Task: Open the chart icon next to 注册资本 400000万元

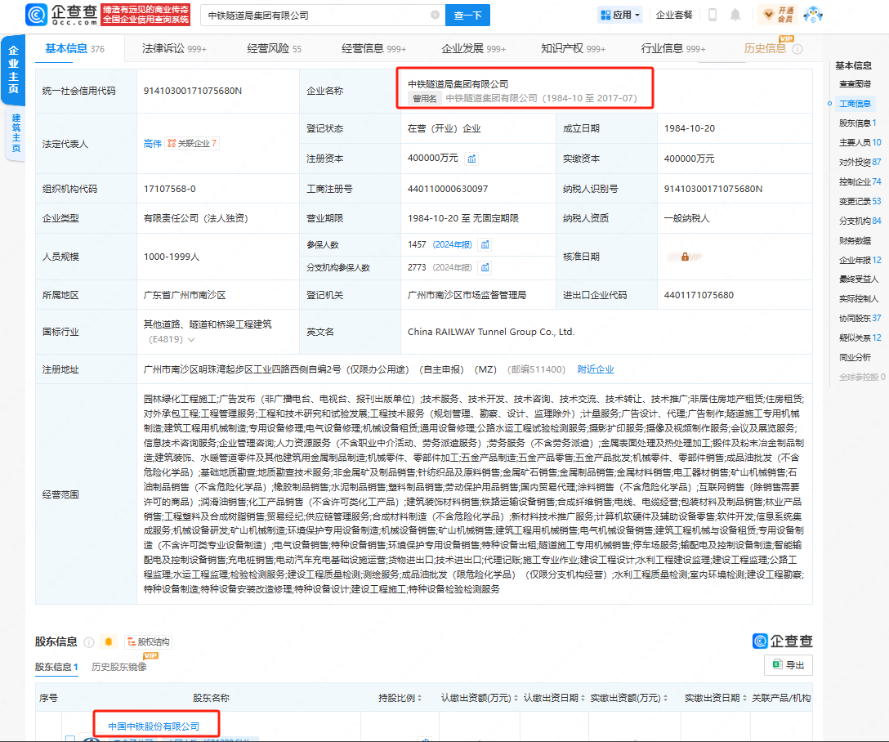Action: pyautogui.click(x=471, y=159)
